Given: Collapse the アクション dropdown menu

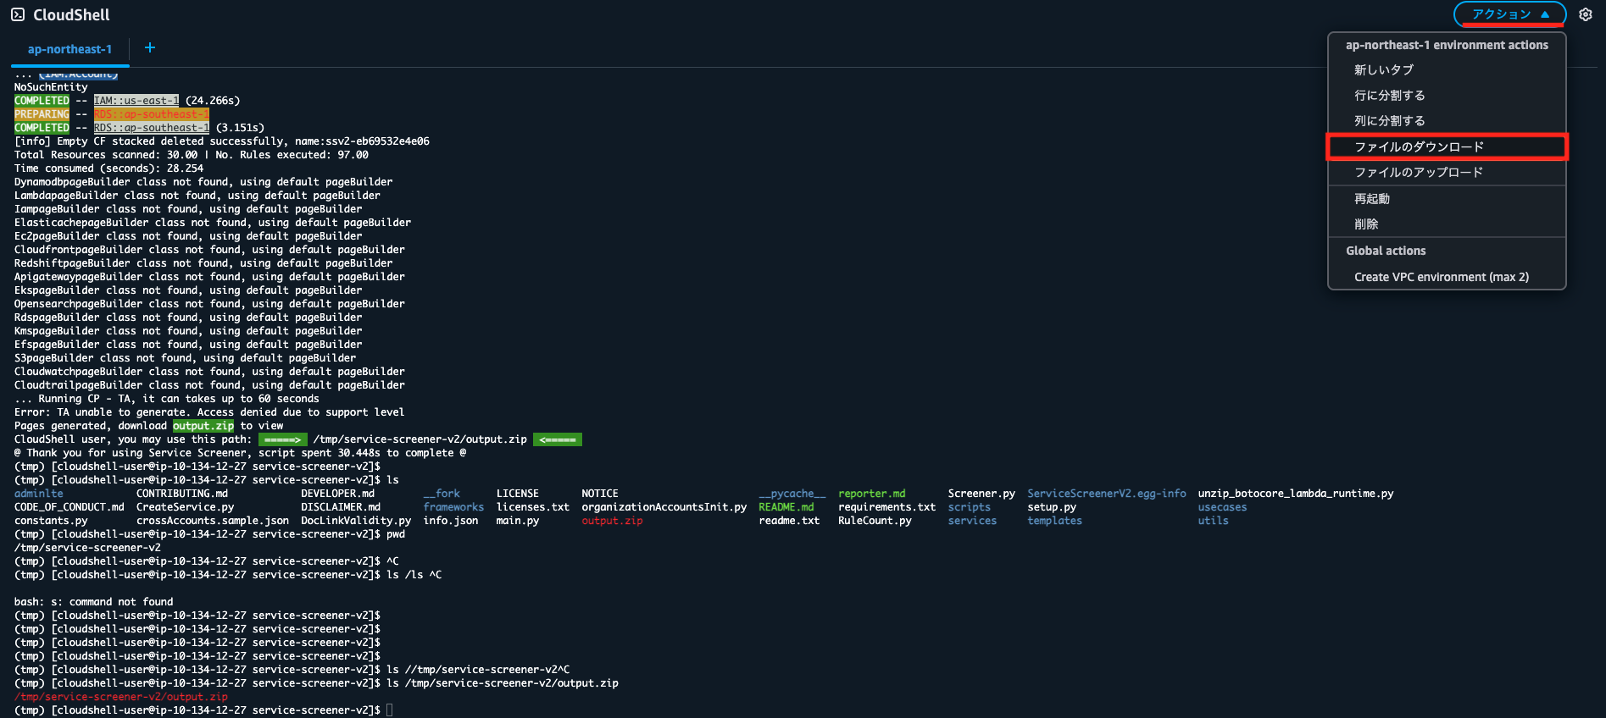Looking at the screenshot, I should [1509, 14].
